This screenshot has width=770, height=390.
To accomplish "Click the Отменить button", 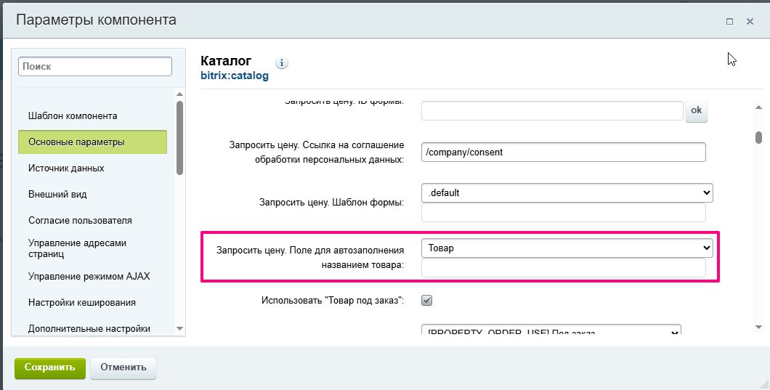I will [123, 367].
